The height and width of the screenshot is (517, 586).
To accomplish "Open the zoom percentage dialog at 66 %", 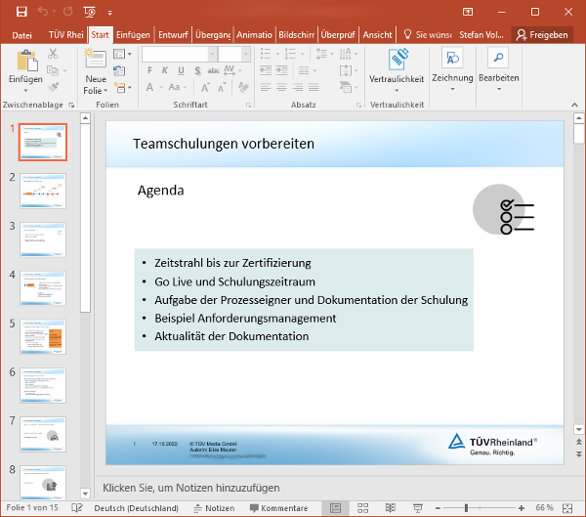I will pyautogui.click(x=544, y=508).
